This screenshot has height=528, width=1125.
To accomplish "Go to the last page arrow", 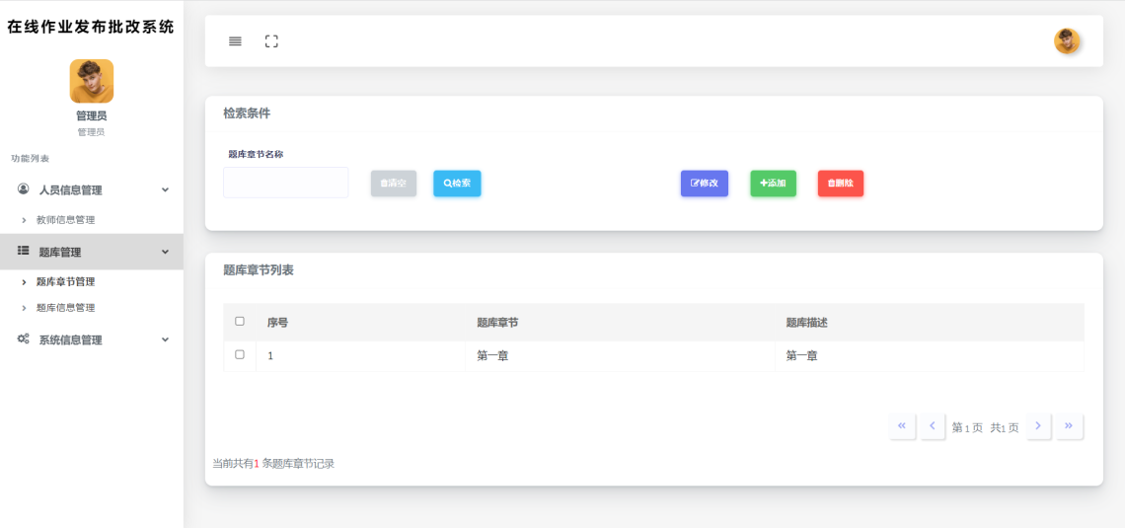I will [1069, 426].
